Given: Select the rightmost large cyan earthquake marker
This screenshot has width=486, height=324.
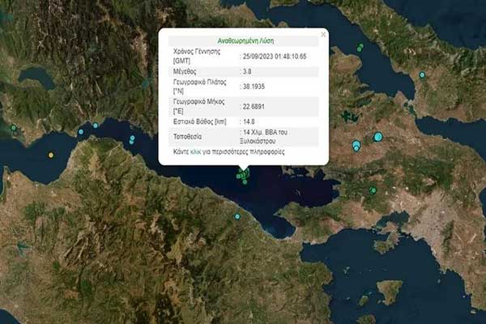Looking at the screenshot, I should pos(377,137).
